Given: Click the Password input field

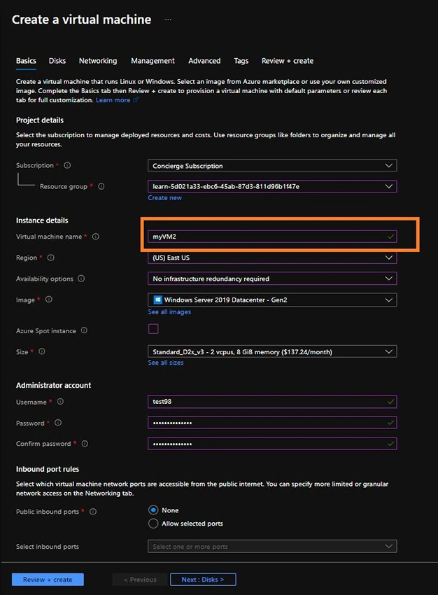Looking at the screenshot, I should click(272, 423).
